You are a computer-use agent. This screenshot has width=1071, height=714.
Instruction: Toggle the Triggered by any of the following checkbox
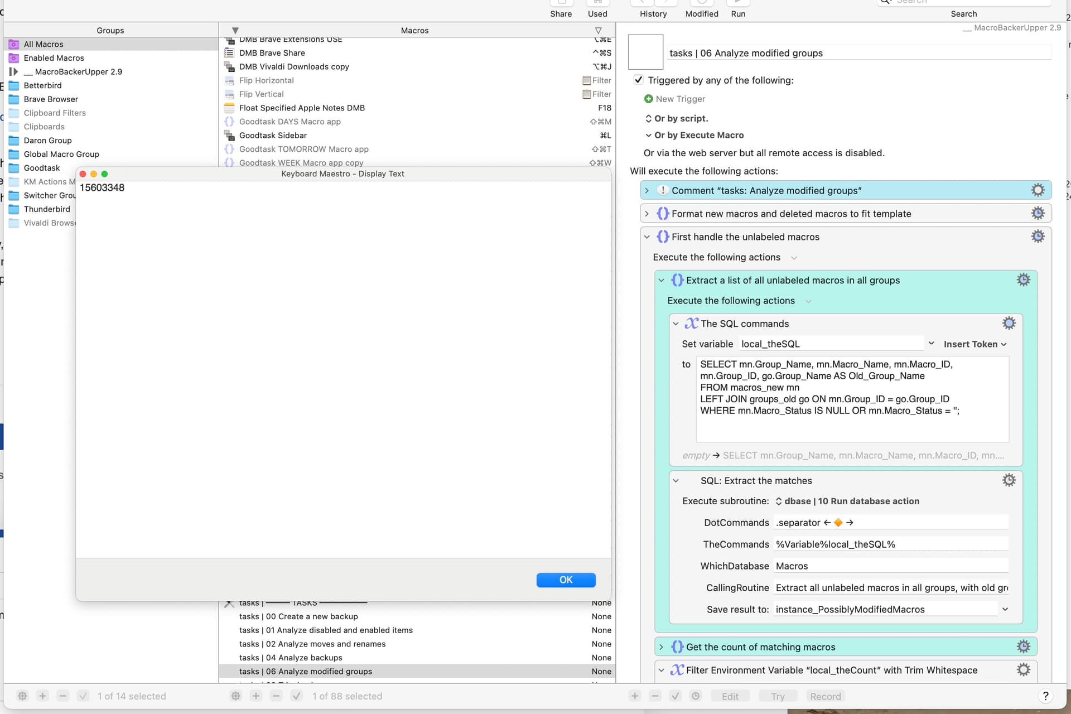coord(638,80)
